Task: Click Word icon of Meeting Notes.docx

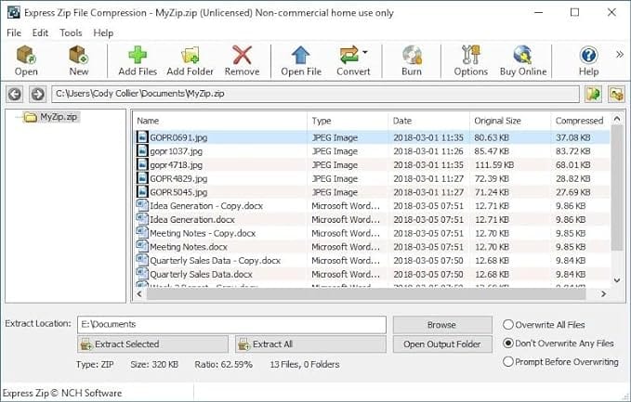Action: (142, 246)
